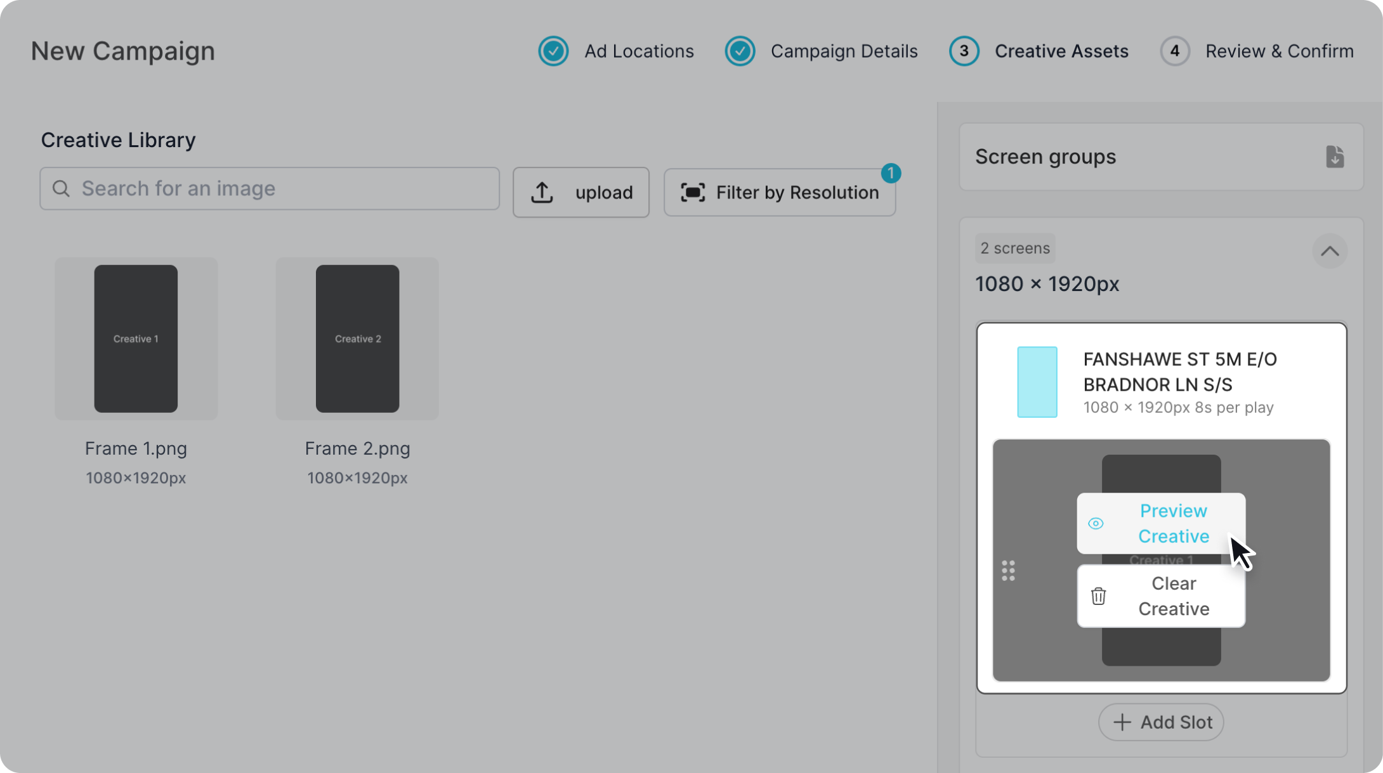The image size is (1383, 773).
Task: Select the Frame 2.png thumbnail
Action: 357,339
